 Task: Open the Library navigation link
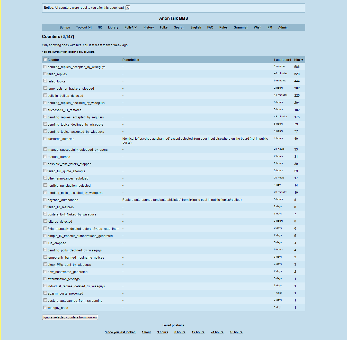tap(113, 27)
